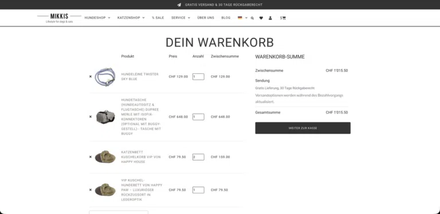440x214 pixels.
Task: Open the shopping cart icon
Action: click(283, 18)
